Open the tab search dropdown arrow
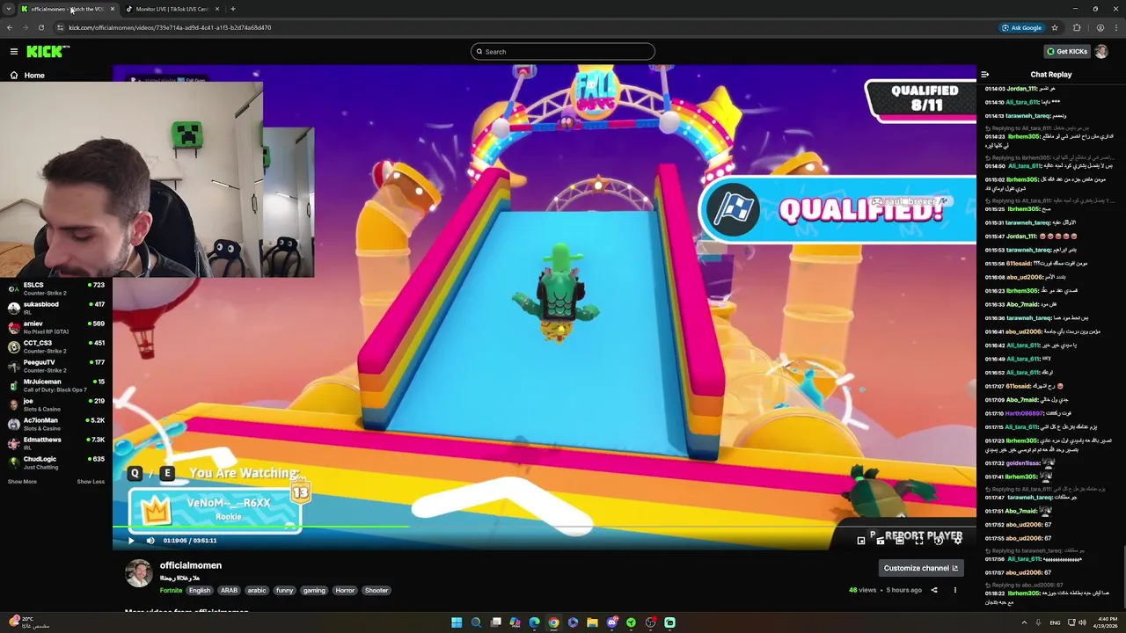Viewport: 1126px width, 633px height. coord(9,9)
